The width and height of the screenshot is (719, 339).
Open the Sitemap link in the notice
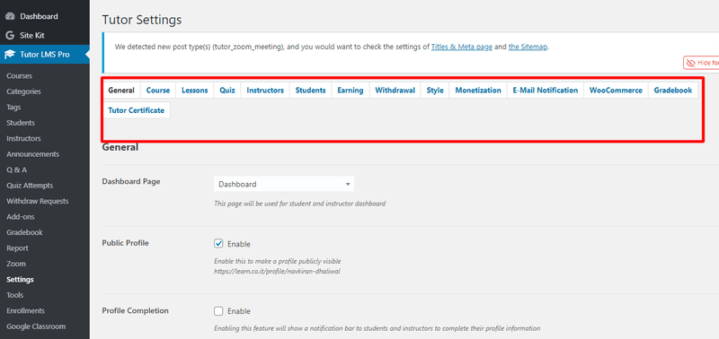[x=528, y=47]
